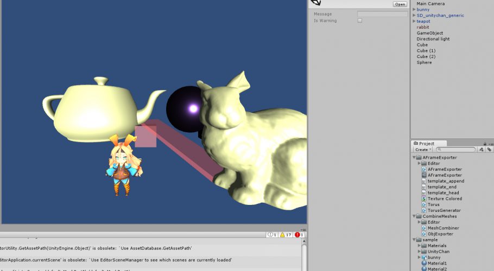
Task: Click the Unity-chan character in the scene
Action: click(x=123, y=165)
